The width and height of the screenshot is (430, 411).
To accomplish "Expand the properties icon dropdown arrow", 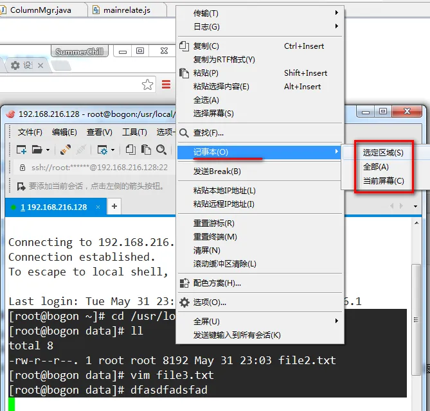I will pyautogui.click(x=112, y=150).
